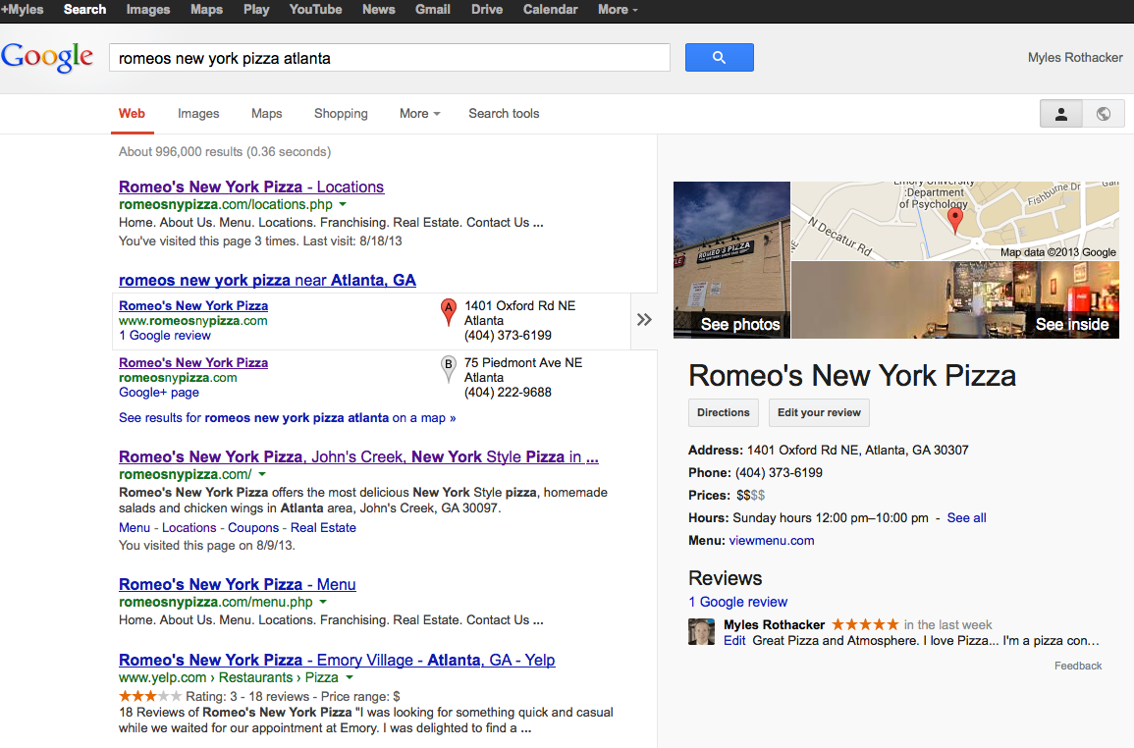This screenshot has height=748, width=1134.
Task: Click Myles Rothacker reviewer name
Action: pos(774,625)
